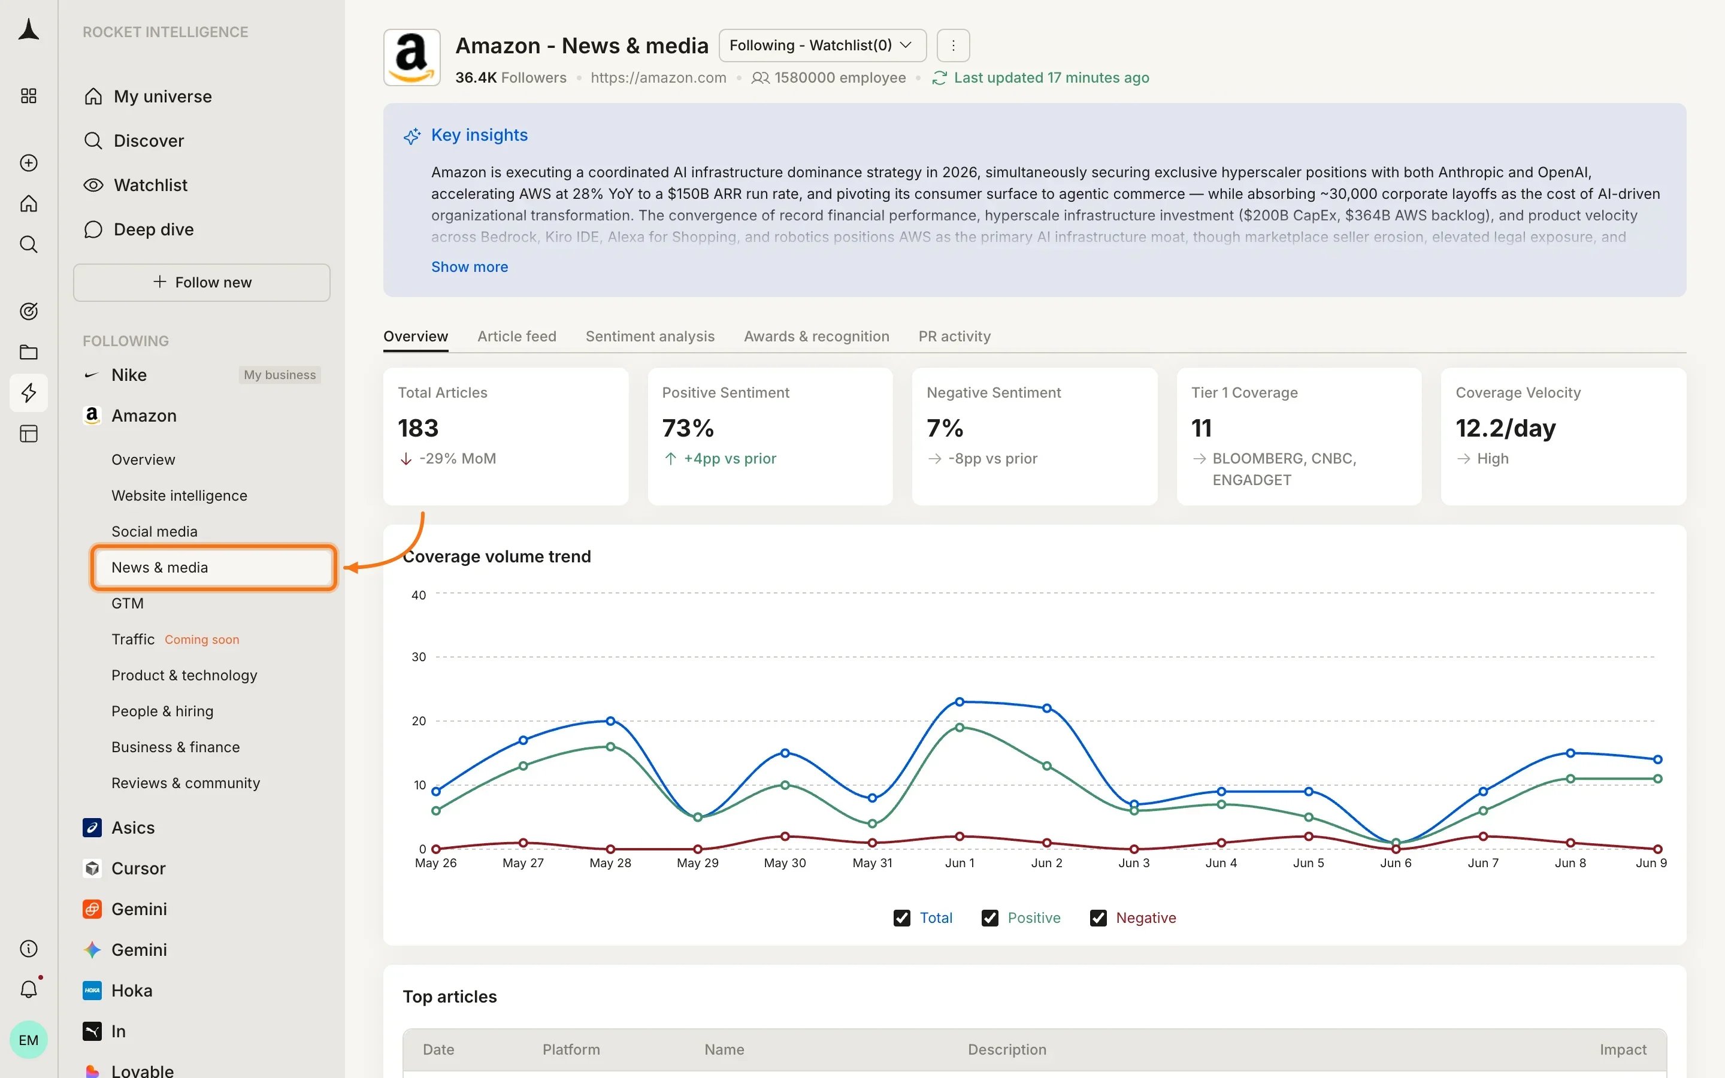Click the Impact column header
Viewport: 1725px width, 1078px height.
pos(1623,1049)
